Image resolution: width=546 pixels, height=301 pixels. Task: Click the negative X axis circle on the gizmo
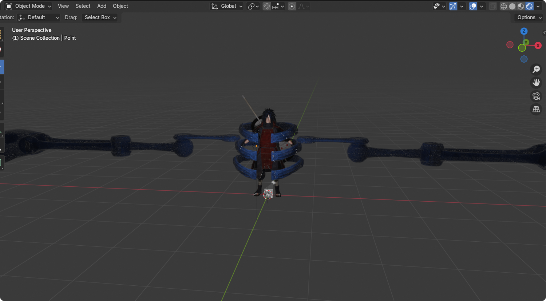(x=510, y=45)
